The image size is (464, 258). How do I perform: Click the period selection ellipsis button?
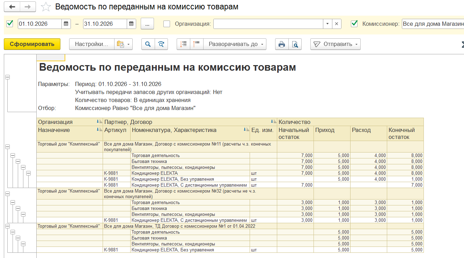(147, 24)
